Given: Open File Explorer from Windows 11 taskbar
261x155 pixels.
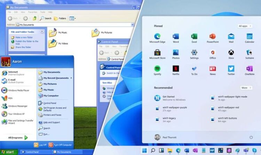Looking at the screenshot, I should click(170, 150).
